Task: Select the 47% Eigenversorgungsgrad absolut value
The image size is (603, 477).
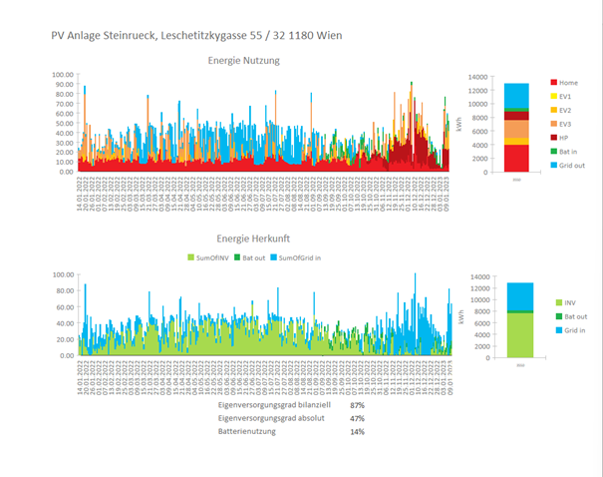Action: click(x=356, y=419)
